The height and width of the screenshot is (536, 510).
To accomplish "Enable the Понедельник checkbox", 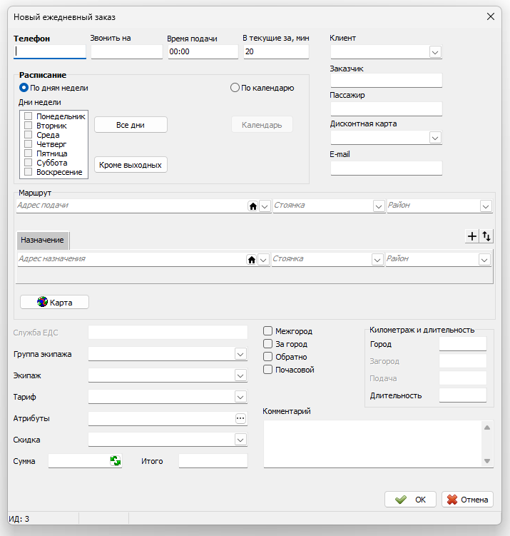I will tap(29, 116).
